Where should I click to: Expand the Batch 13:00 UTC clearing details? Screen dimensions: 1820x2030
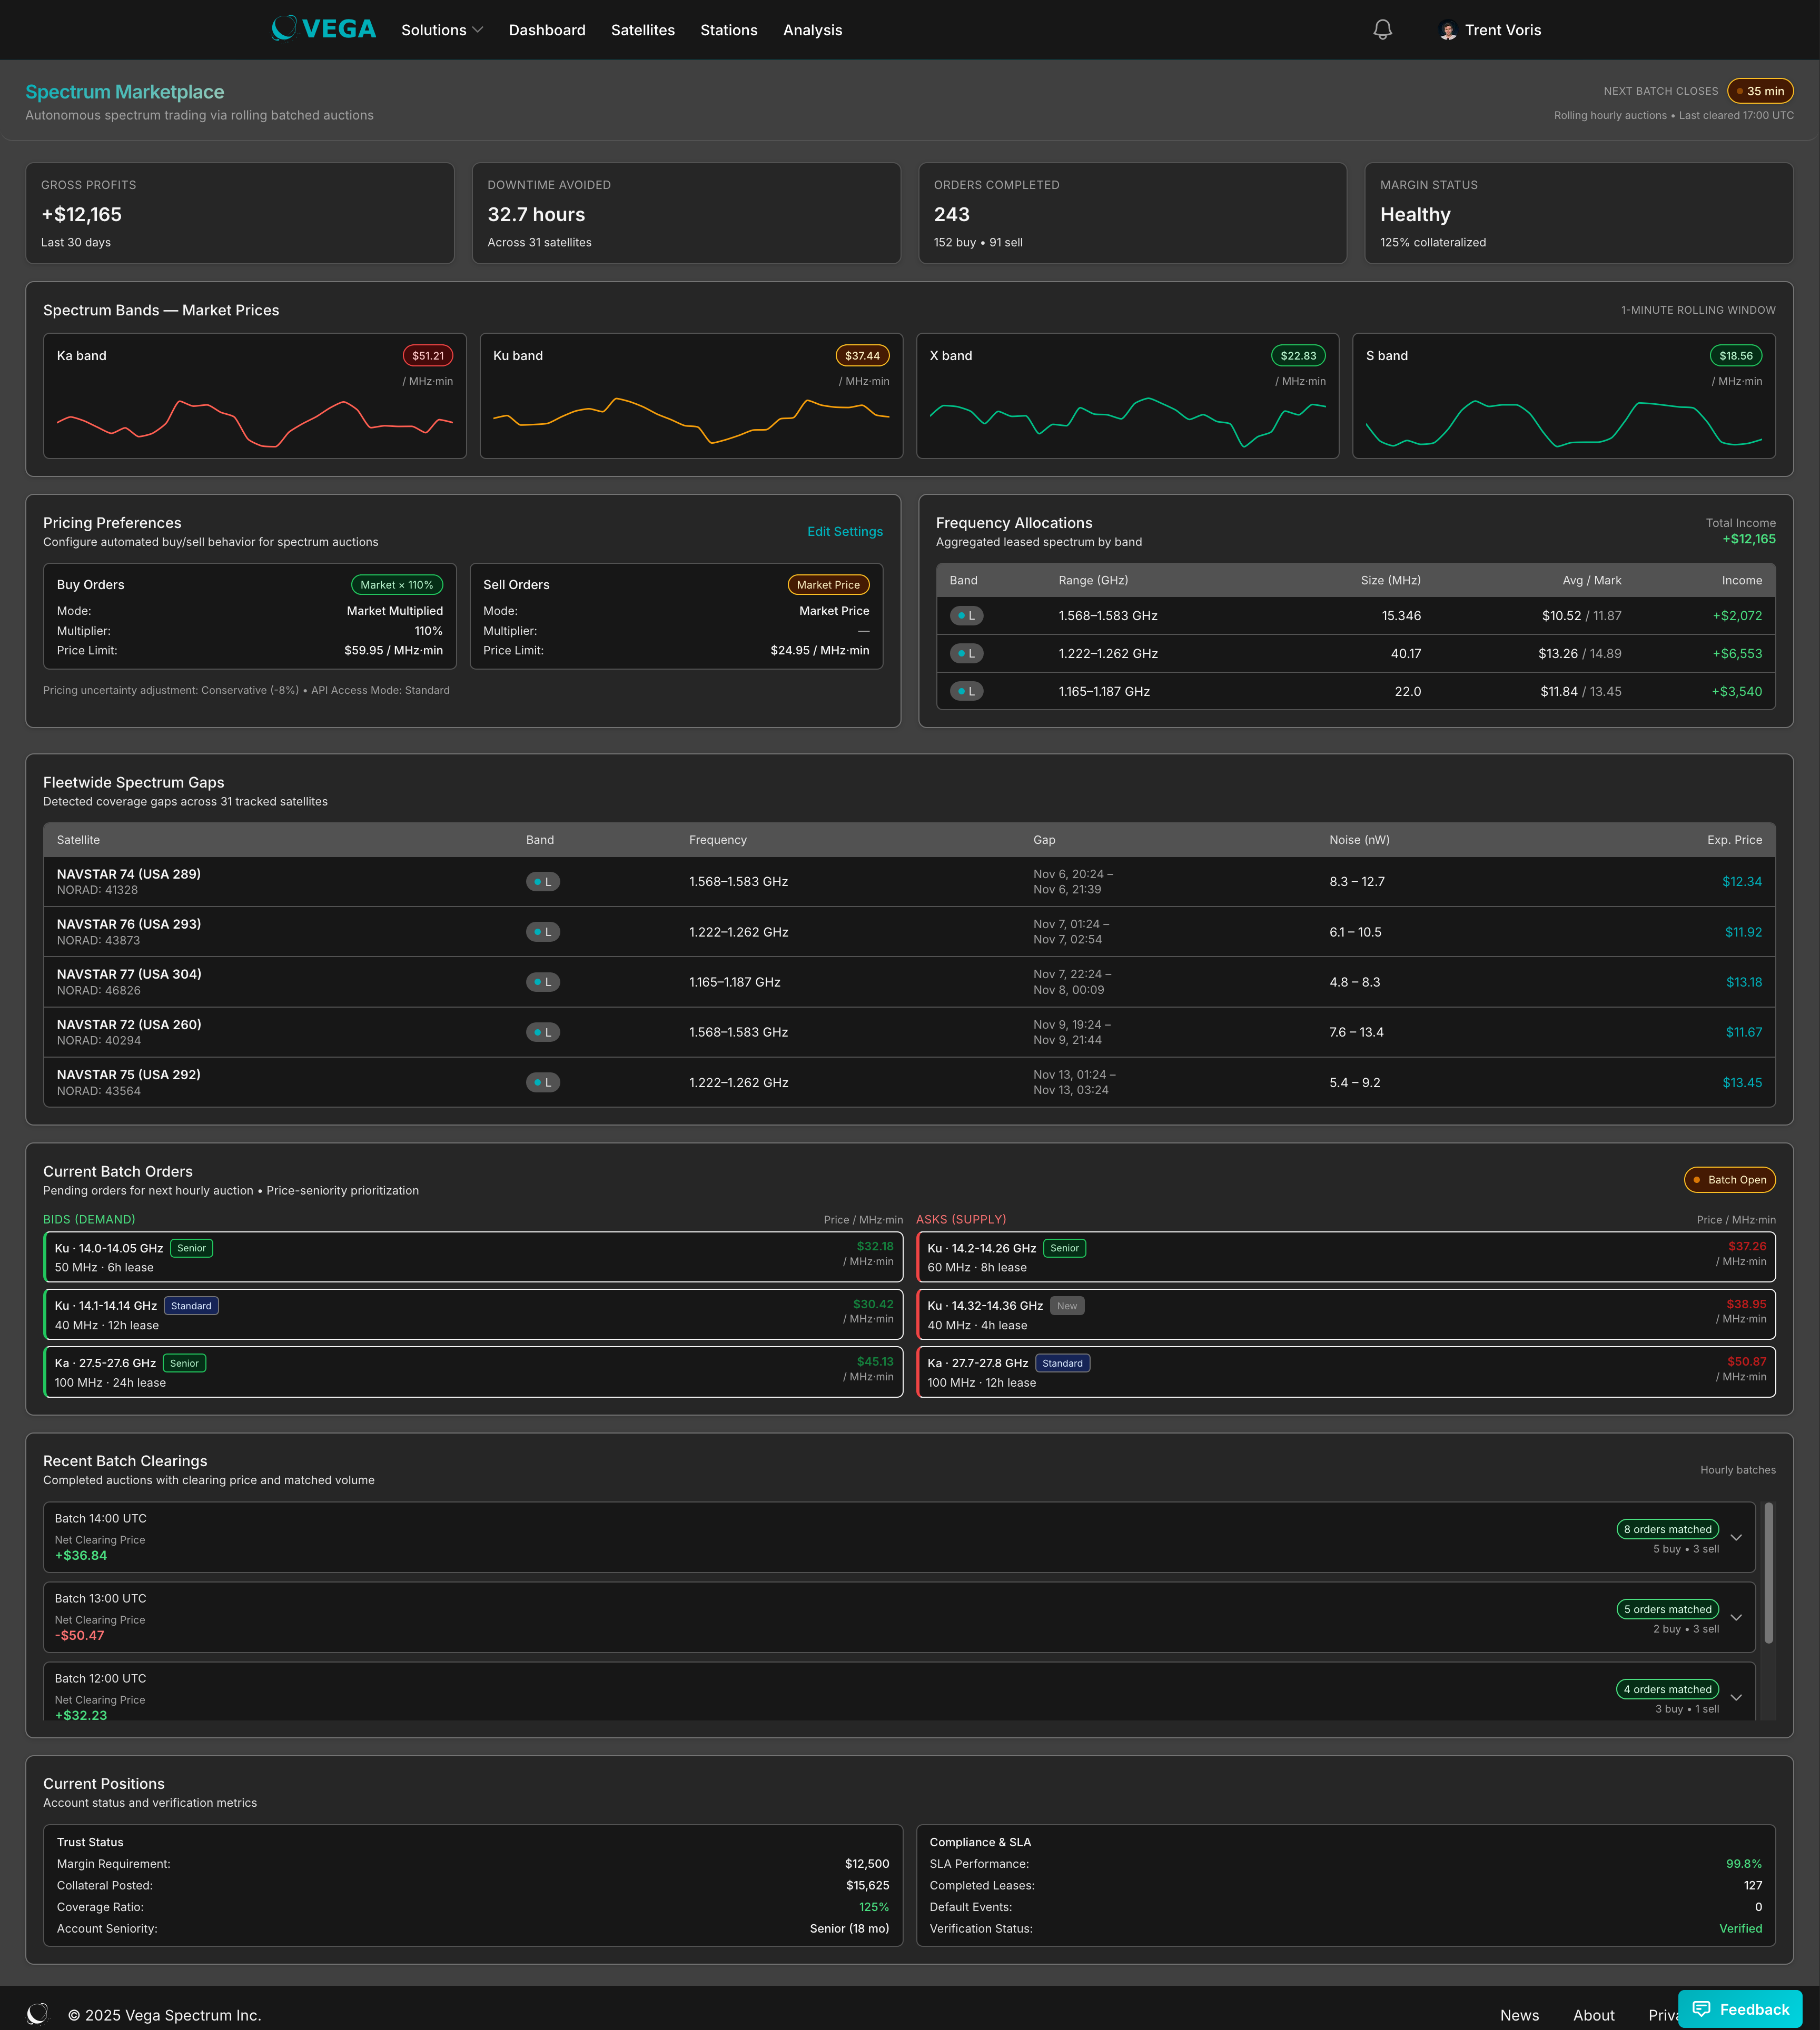1737,1617
